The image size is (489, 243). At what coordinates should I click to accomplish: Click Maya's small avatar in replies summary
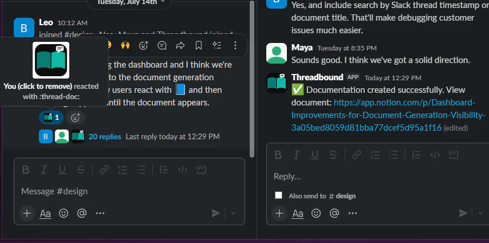click(62, 136)
